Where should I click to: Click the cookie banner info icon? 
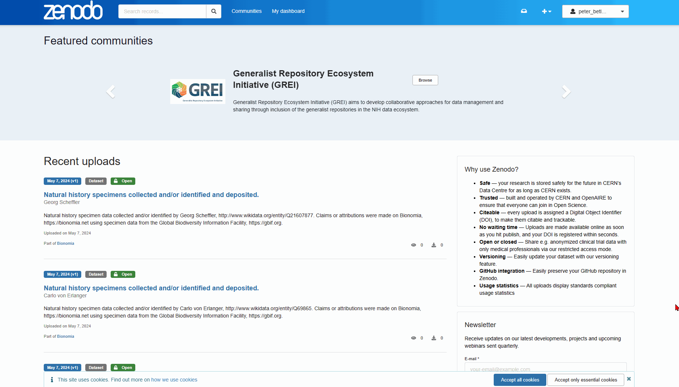click(52, 380)
